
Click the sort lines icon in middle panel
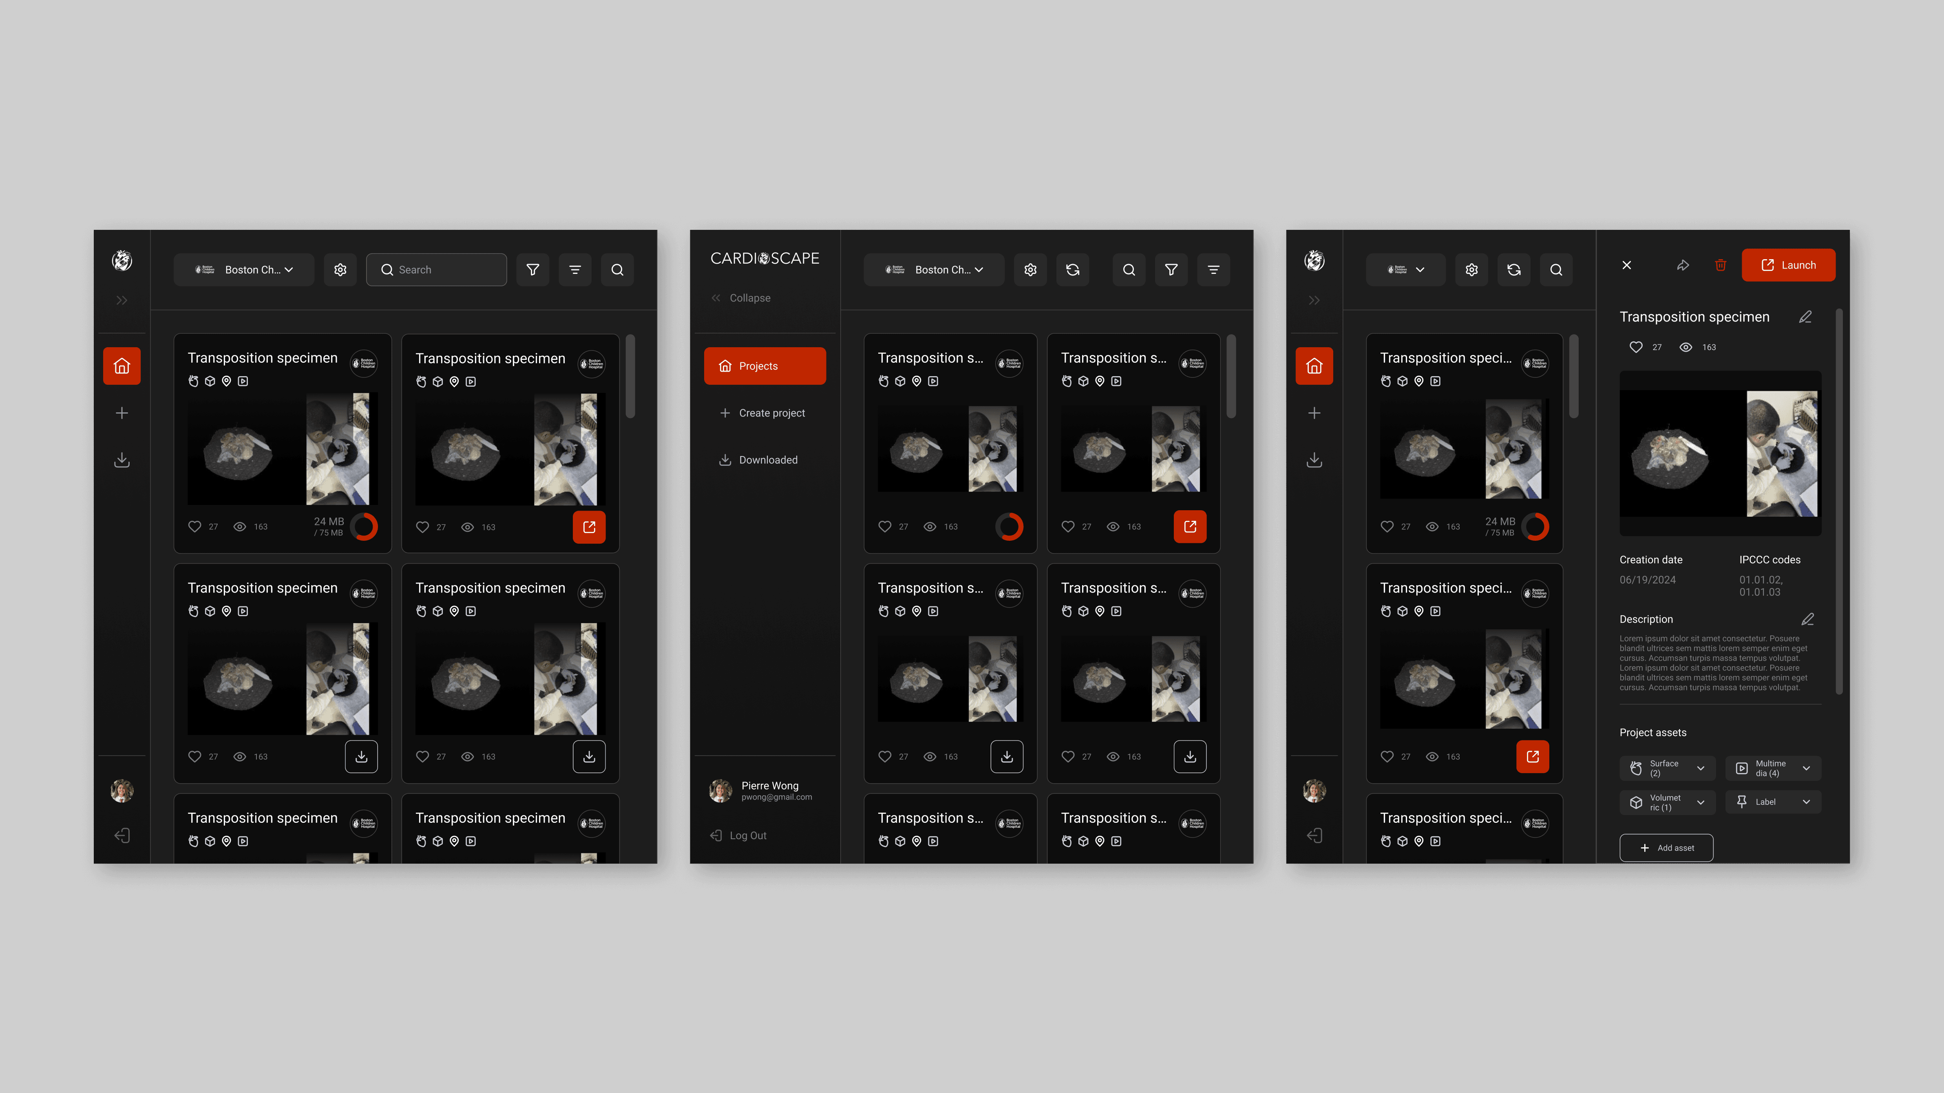[1213, 269]
